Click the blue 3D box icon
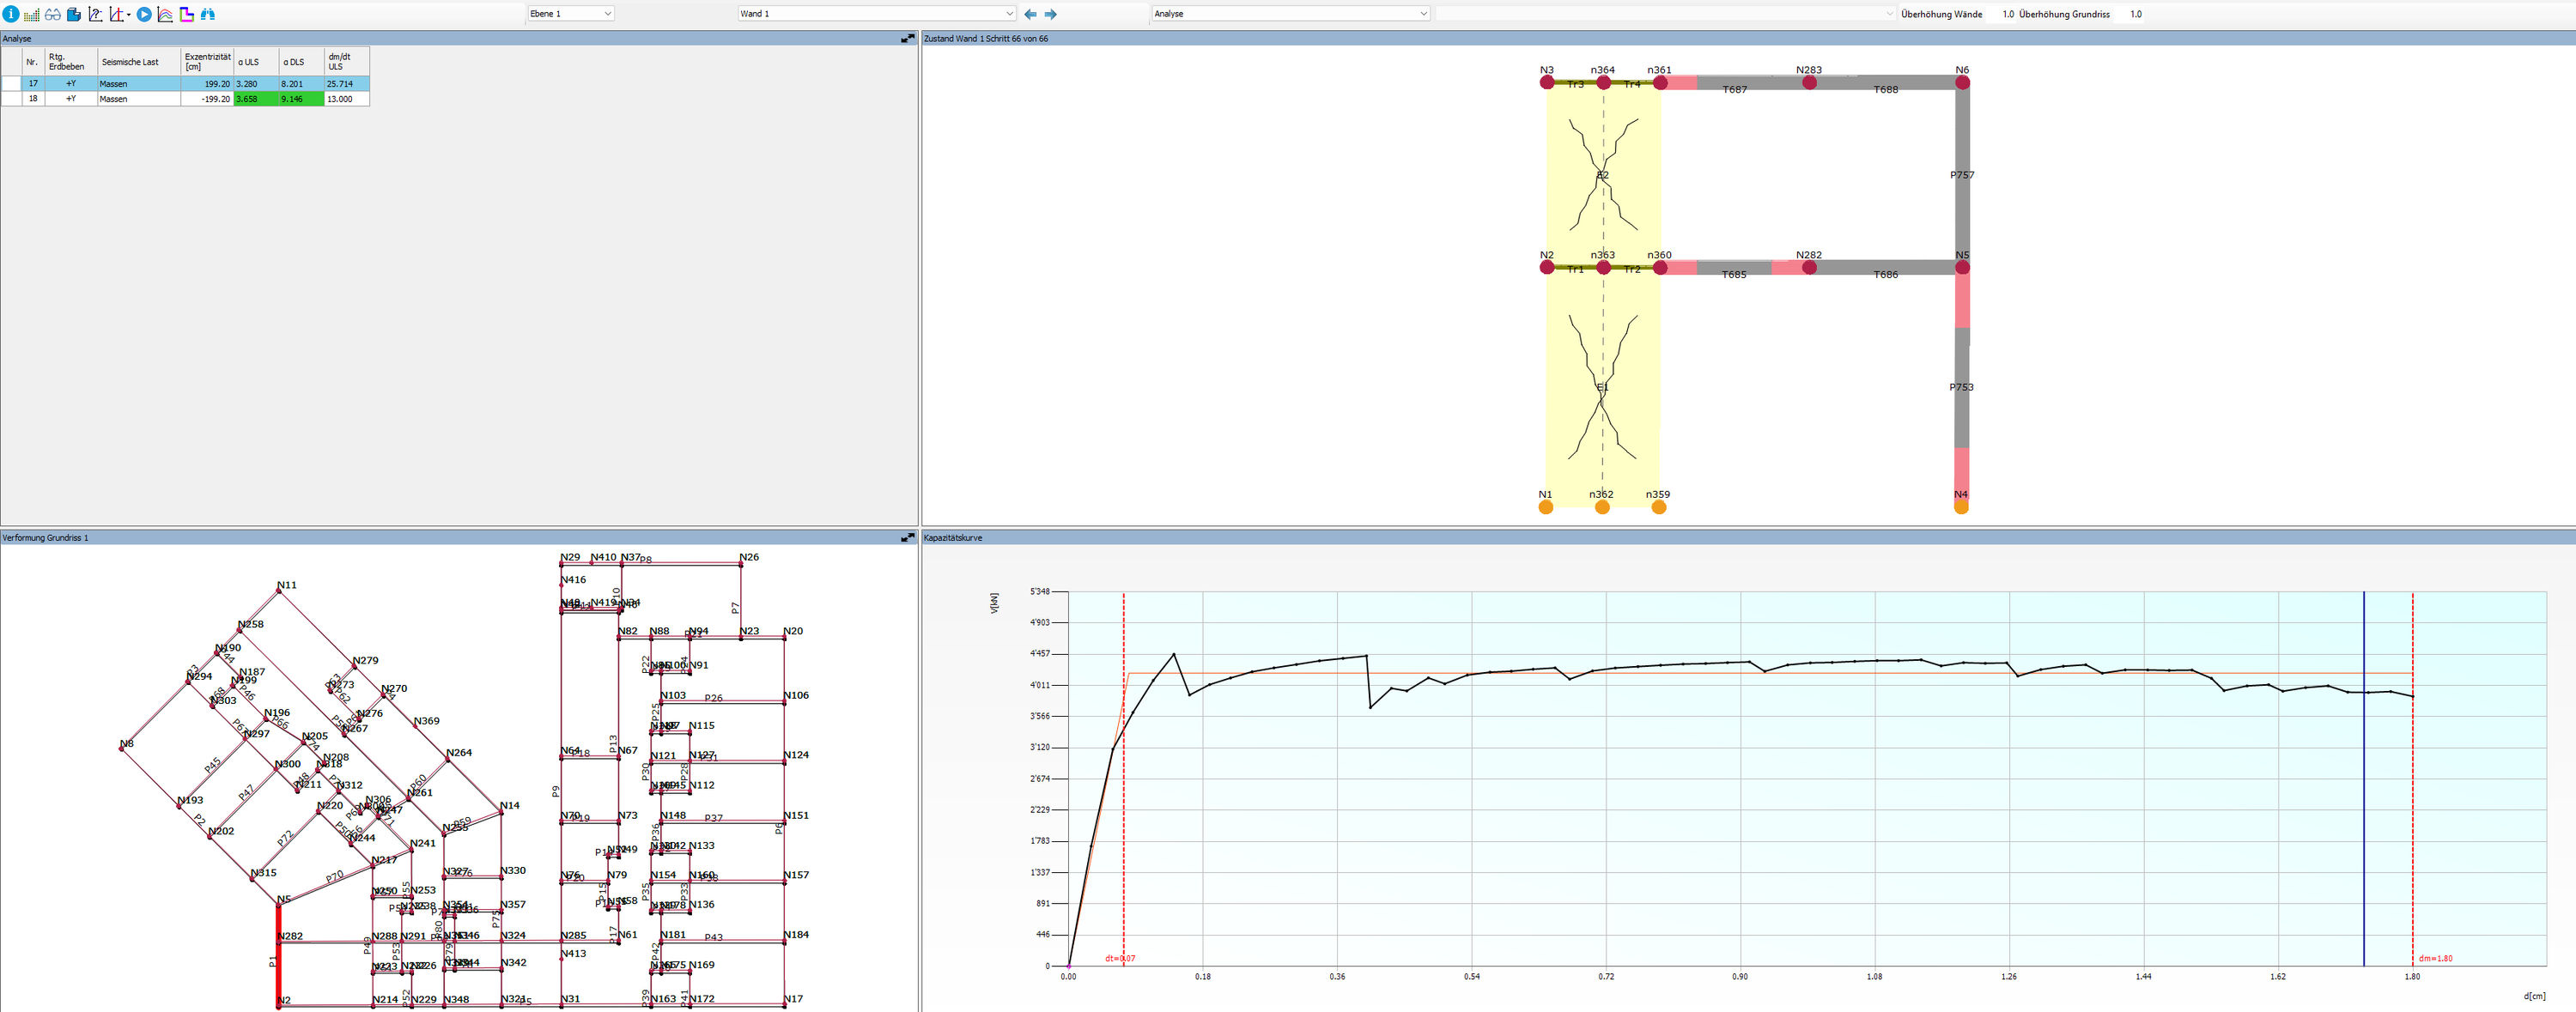 (74, 14)
